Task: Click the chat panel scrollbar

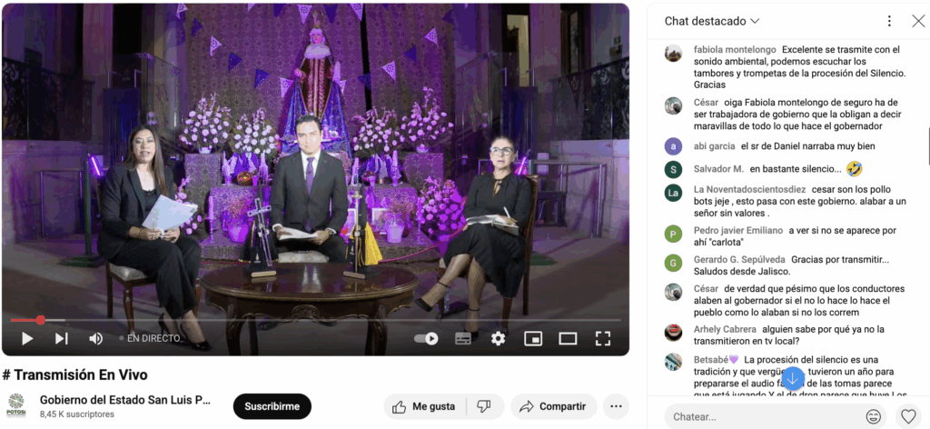Action: pos(927,147)
